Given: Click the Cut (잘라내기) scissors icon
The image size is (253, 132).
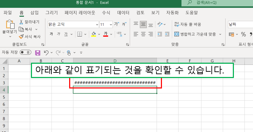Looking at the screenshot, I should pos(21,22).
